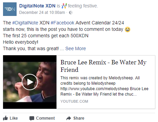Click the smiley emoji in post text
The height and width of the screenshot is (122, 158).
click(128, 29)
